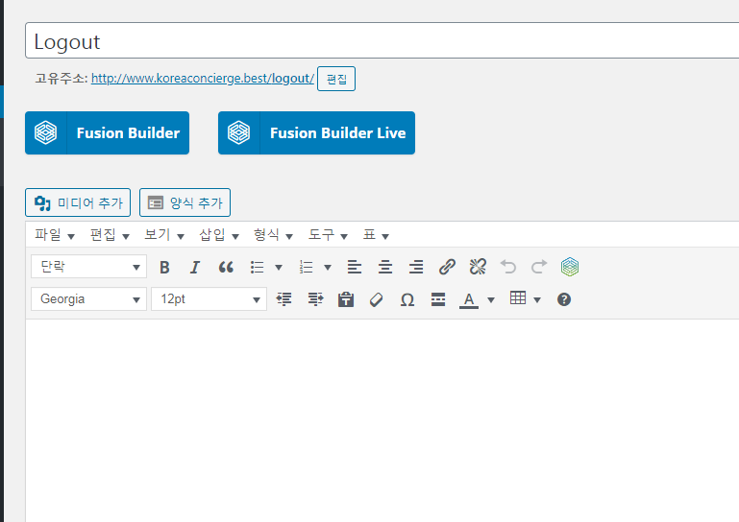
Task: Toggle italic formatting
Action: point(195,268)
